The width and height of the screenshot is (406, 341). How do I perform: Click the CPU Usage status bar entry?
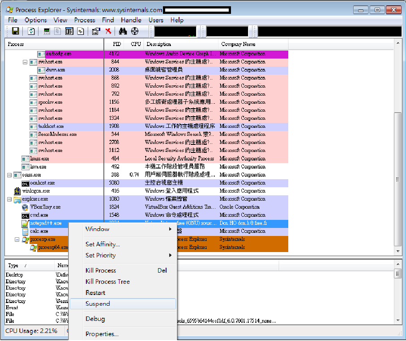coord(31,331)
